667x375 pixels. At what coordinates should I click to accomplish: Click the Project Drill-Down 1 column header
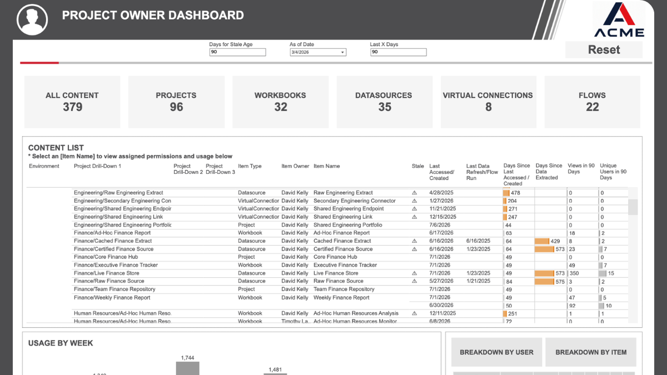97,166
